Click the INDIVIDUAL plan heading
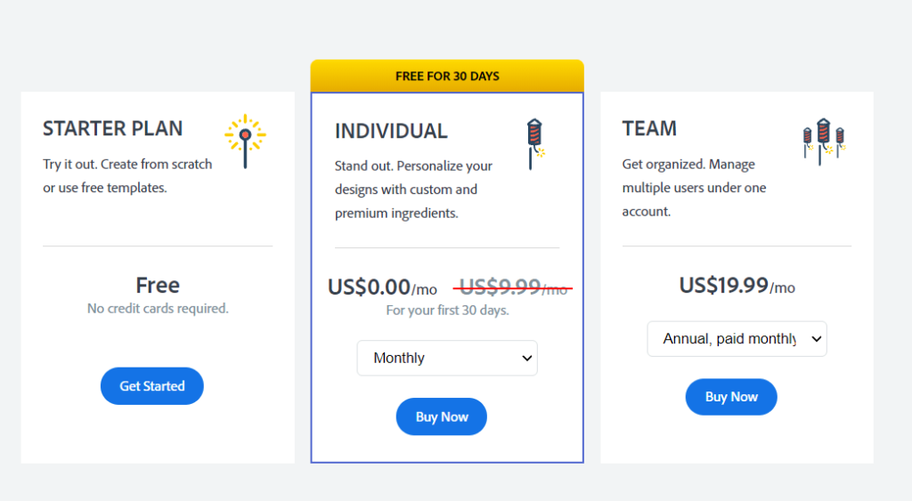Viewport: 912px width, 501px height. click(392, 132)
